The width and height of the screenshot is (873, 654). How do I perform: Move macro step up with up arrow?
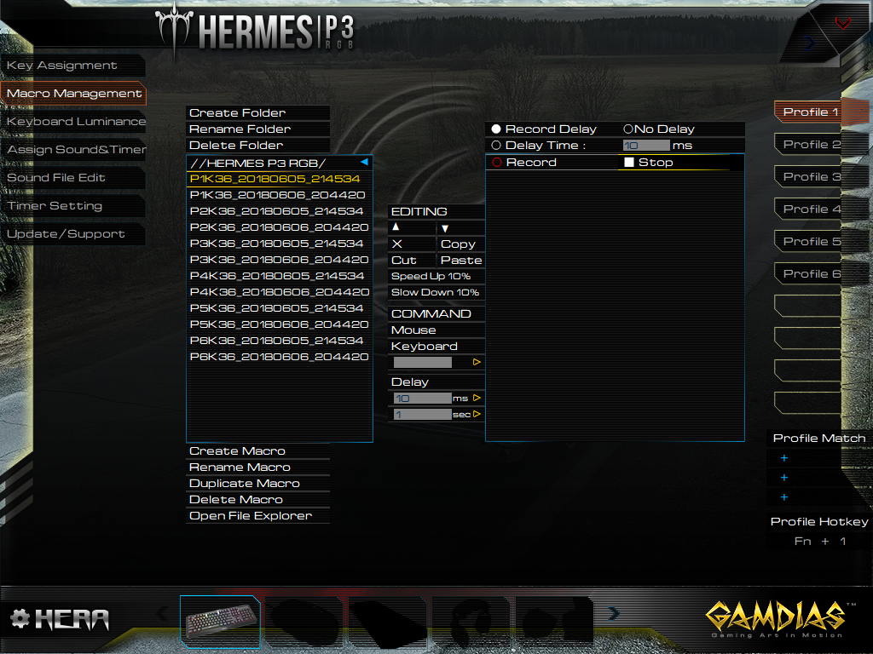point(396,227)
